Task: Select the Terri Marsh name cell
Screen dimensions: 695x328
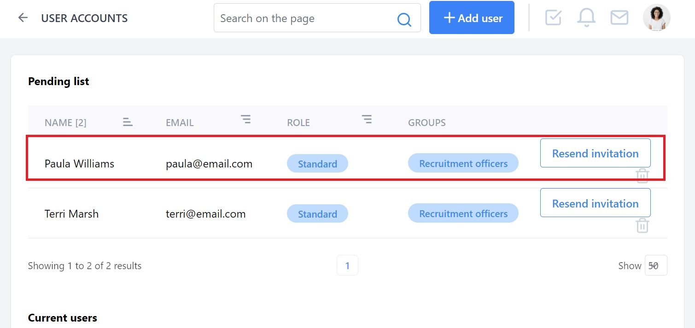Action: click(71, 213)
